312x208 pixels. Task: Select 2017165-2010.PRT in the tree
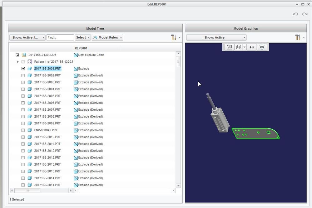click(47, 137)
